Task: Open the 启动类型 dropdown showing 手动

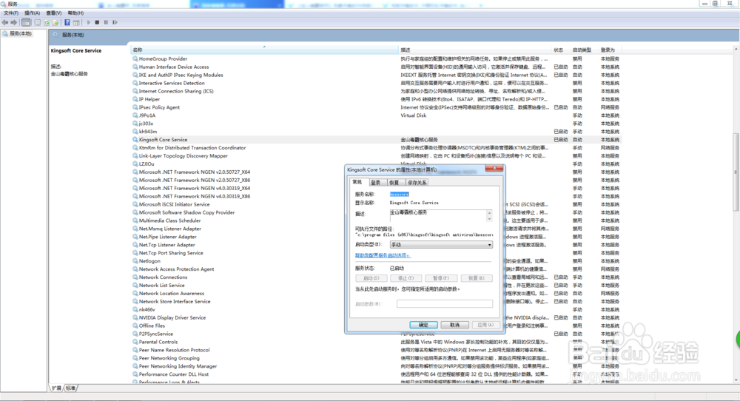Action: pyautogui.click(x=441, y=244)
